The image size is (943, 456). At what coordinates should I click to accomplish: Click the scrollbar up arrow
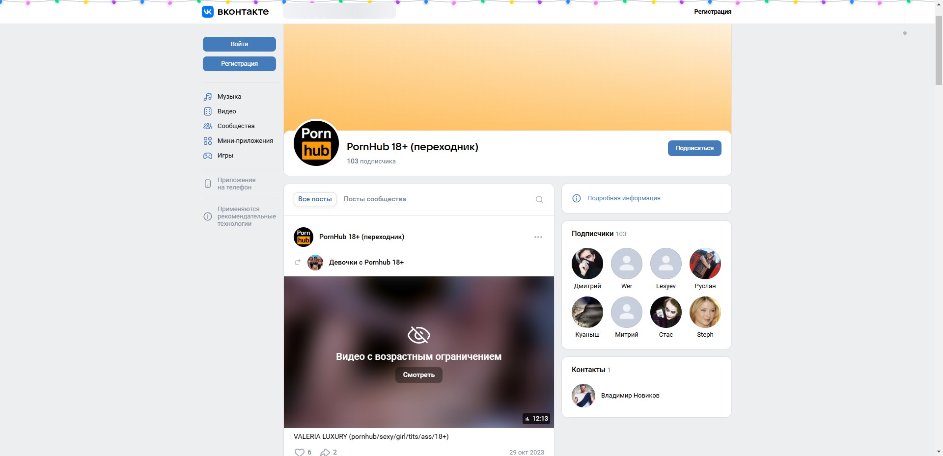(939, 4)
